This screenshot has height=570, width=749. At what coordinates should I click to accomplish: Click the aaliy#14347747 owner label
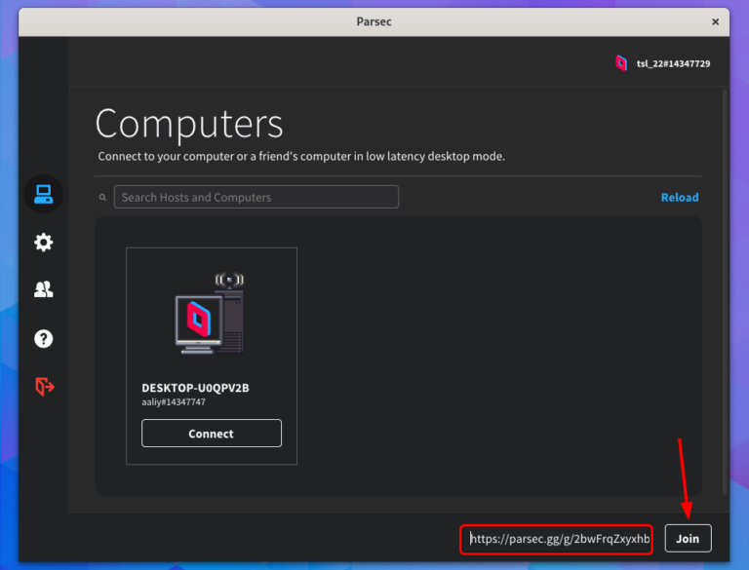pos(174,401)
